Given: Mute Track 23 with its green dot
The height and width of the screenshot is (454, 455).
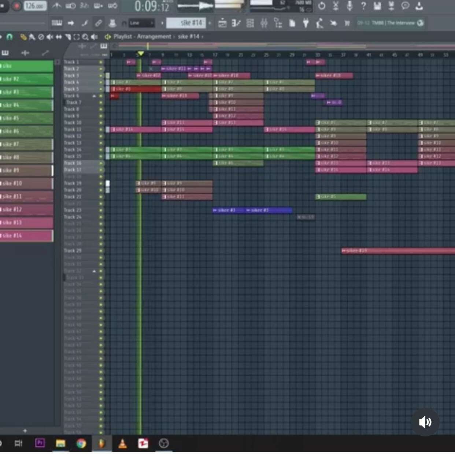Looking at the screenshot, I should coord(101,210).
